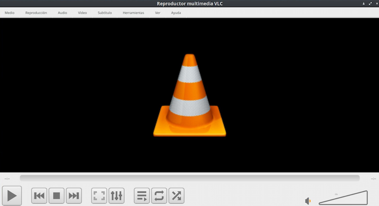
Task: Expand the Herramientas menu
Action: (133, 13)
